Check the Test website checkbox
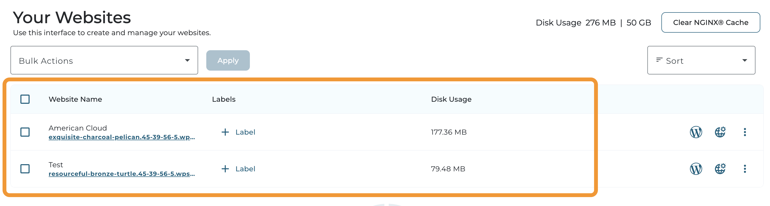This screenshot has width=770, height=206. point(25,169)
